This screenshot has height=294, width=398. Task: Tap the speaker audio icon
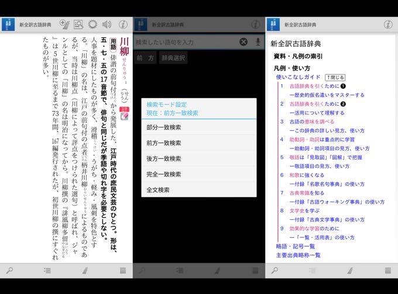coord(107,25)
